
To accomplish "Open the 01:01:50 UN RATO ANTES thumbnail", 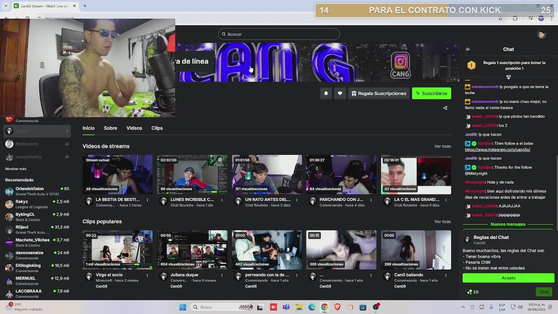I will click(x=267, y=174).
